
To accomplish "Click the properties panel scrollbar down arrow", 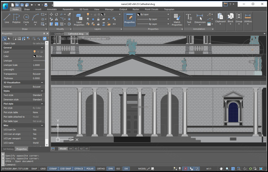I will click(x=47, y=145).
